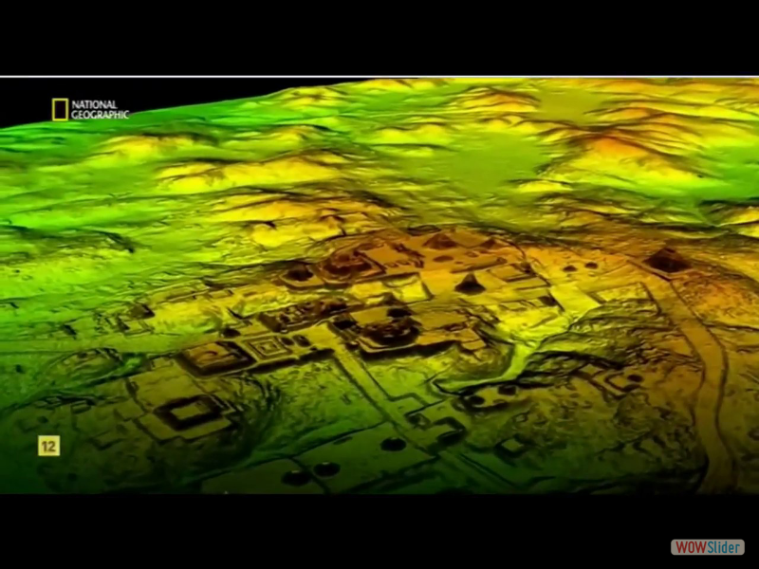759x569 pixels.
Task: Open the WOWSlider watermark link
Action: (708, 547)
